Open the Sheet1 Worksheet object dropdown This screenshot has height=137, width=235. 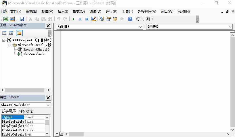point(48,105)
